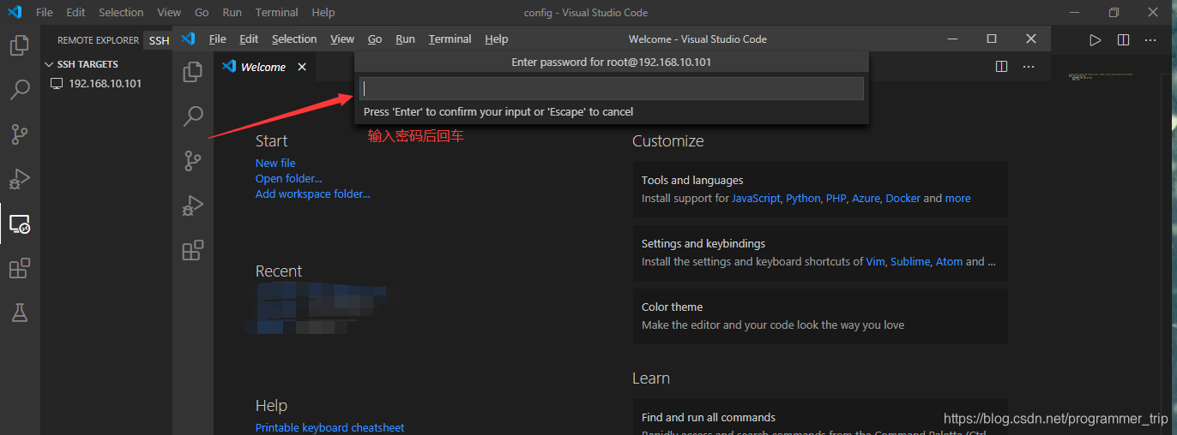This screenshot has height=435, width=1177.
Task: Open Extensions in the Welcome window activity bar
Action: [x=193, y=249]
